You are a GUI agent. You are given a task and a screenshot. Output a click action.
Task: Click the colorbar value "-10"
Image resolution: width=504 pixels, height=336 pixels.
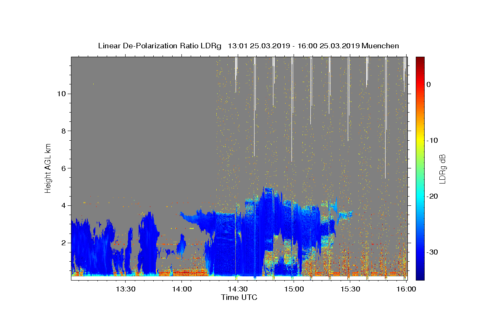click(432, 140)
